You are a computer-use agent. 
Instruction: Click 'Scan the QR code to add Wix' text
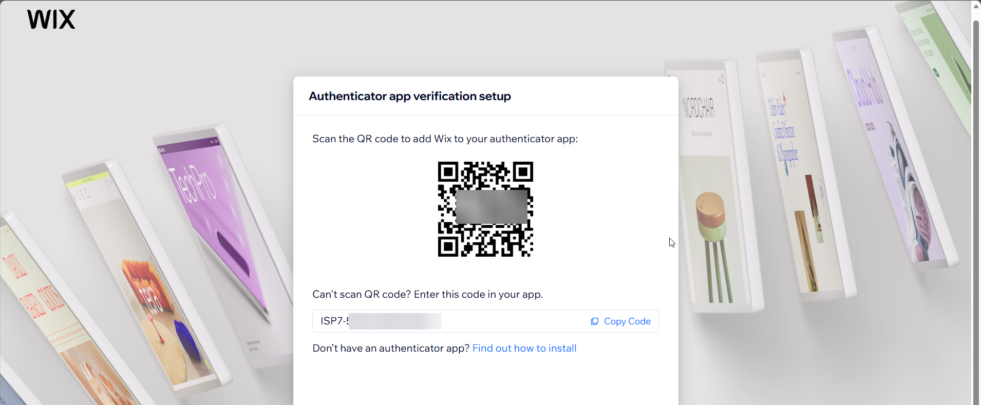382,139
